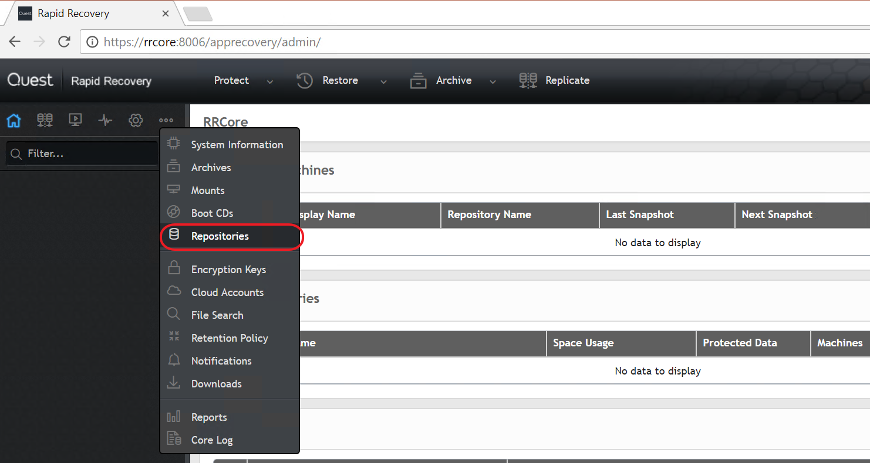Click the Restore clock icon
Viewport: 870px width, 463px height.
[305, 81]
